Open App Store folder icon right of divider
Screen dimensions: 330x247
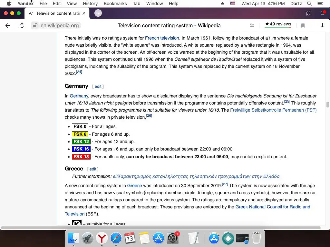point(214,238)
